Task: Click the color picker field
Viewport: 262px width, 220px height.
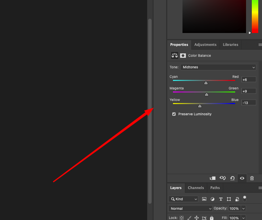Action: click(x=214, y=16)
